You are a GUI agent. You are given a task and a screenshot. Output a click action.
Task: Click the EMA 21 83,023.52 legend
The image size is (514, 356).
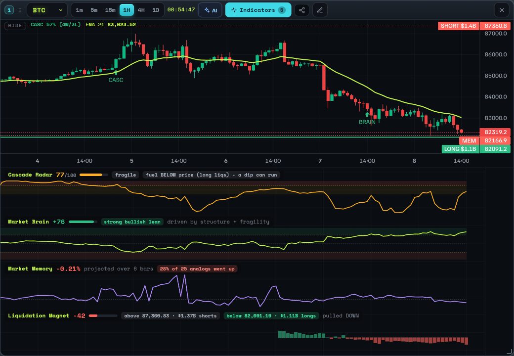(111, 25)
